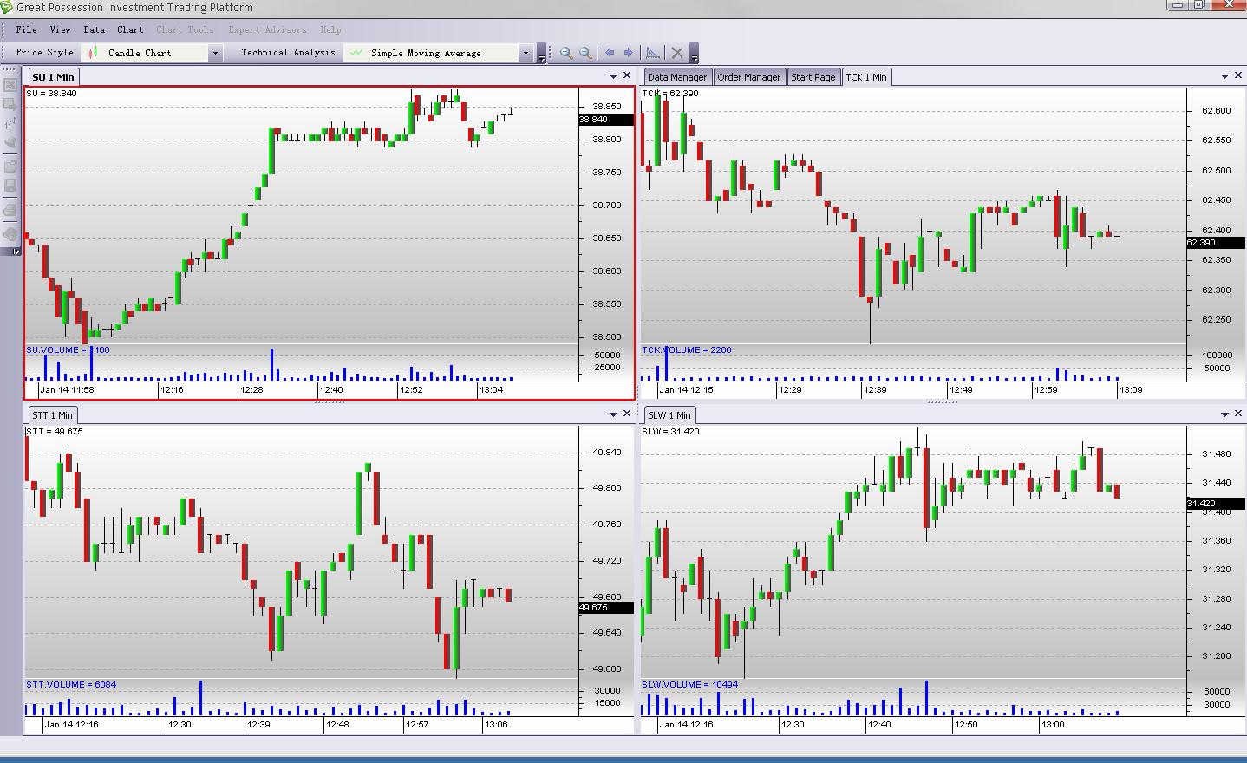Open the SLW 1 Min panel window list arrow
Viewport: 1247px width, 763px height.
coord(1224,414)
